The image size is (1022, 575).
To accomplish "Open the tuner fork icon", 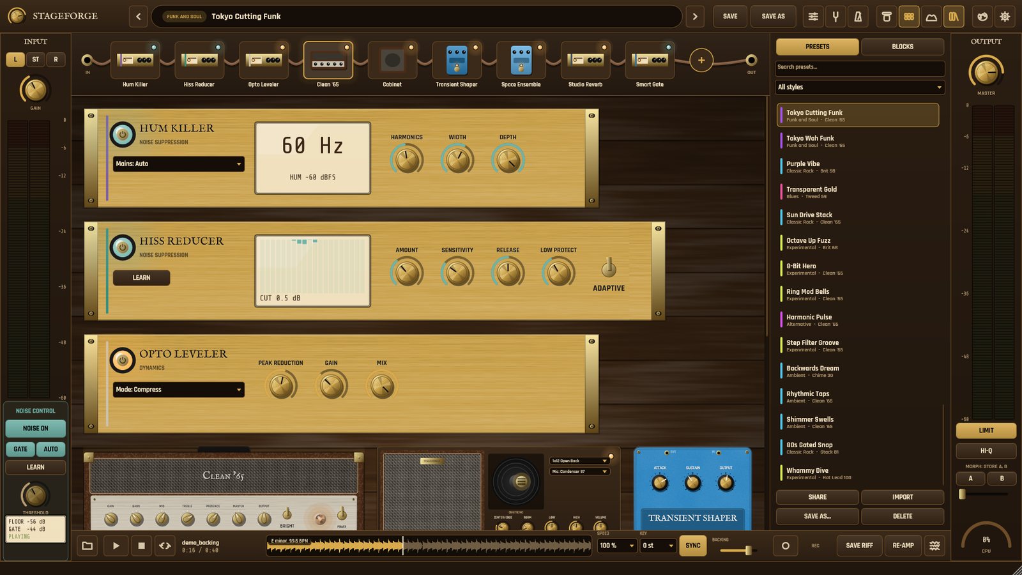I will click(835, 17).
